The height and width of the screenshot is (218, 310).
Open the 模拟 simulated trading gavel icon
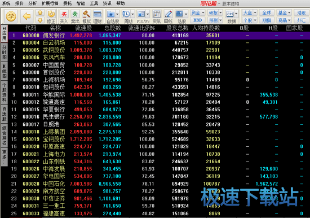(86, 16)
